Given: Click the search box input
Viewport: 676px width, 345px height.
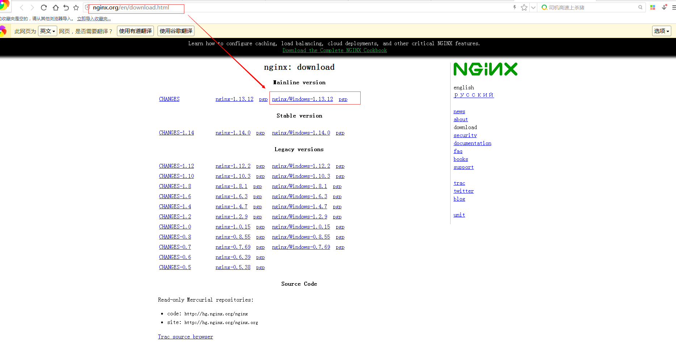Looking at the screenshot, I should click(592, 8).
